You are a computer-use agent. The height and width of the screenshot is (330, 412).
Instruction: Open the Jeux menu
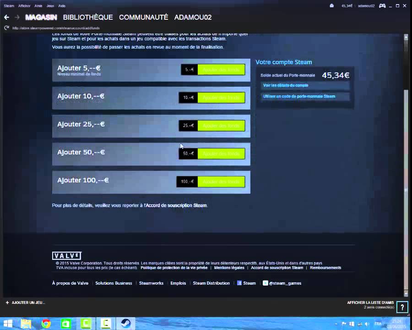pos(50,6)
